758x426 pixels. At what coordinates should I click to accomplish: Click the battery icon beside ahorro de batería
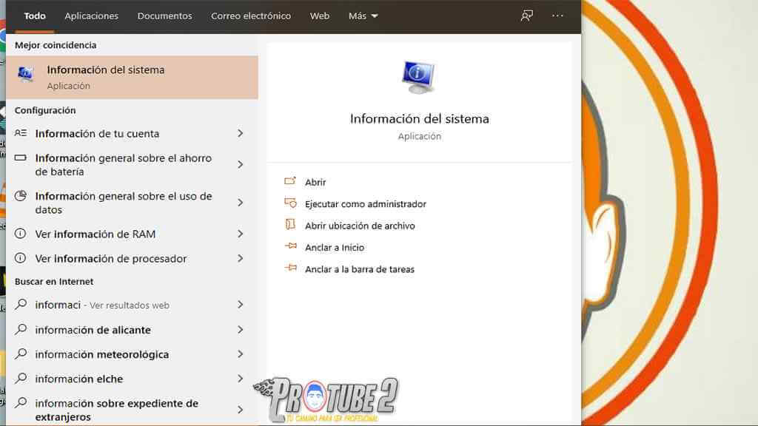pyautogui.click(x=21, y=158)
